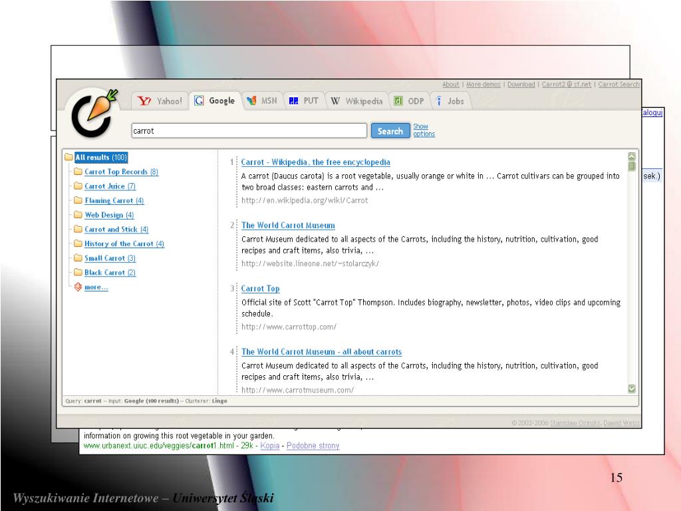Click the Carrot2 @ sf.net link

pyautogui.click(x=567, y=85)
